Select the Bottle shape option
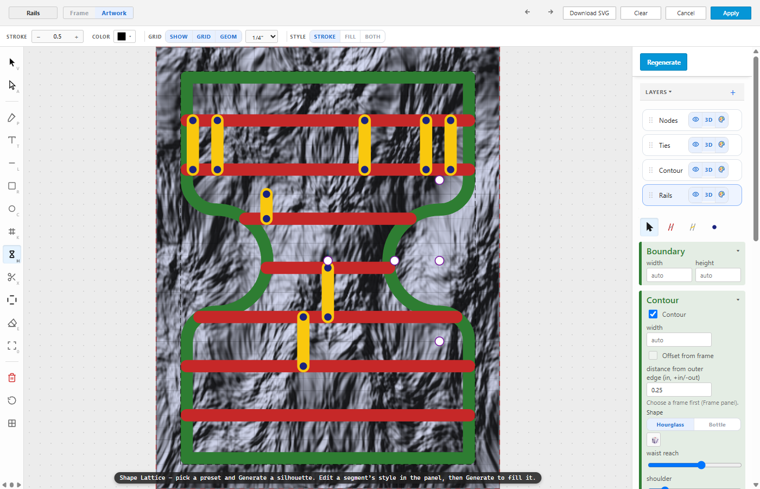This screenshot has height=489, width=760. [717, 425]
